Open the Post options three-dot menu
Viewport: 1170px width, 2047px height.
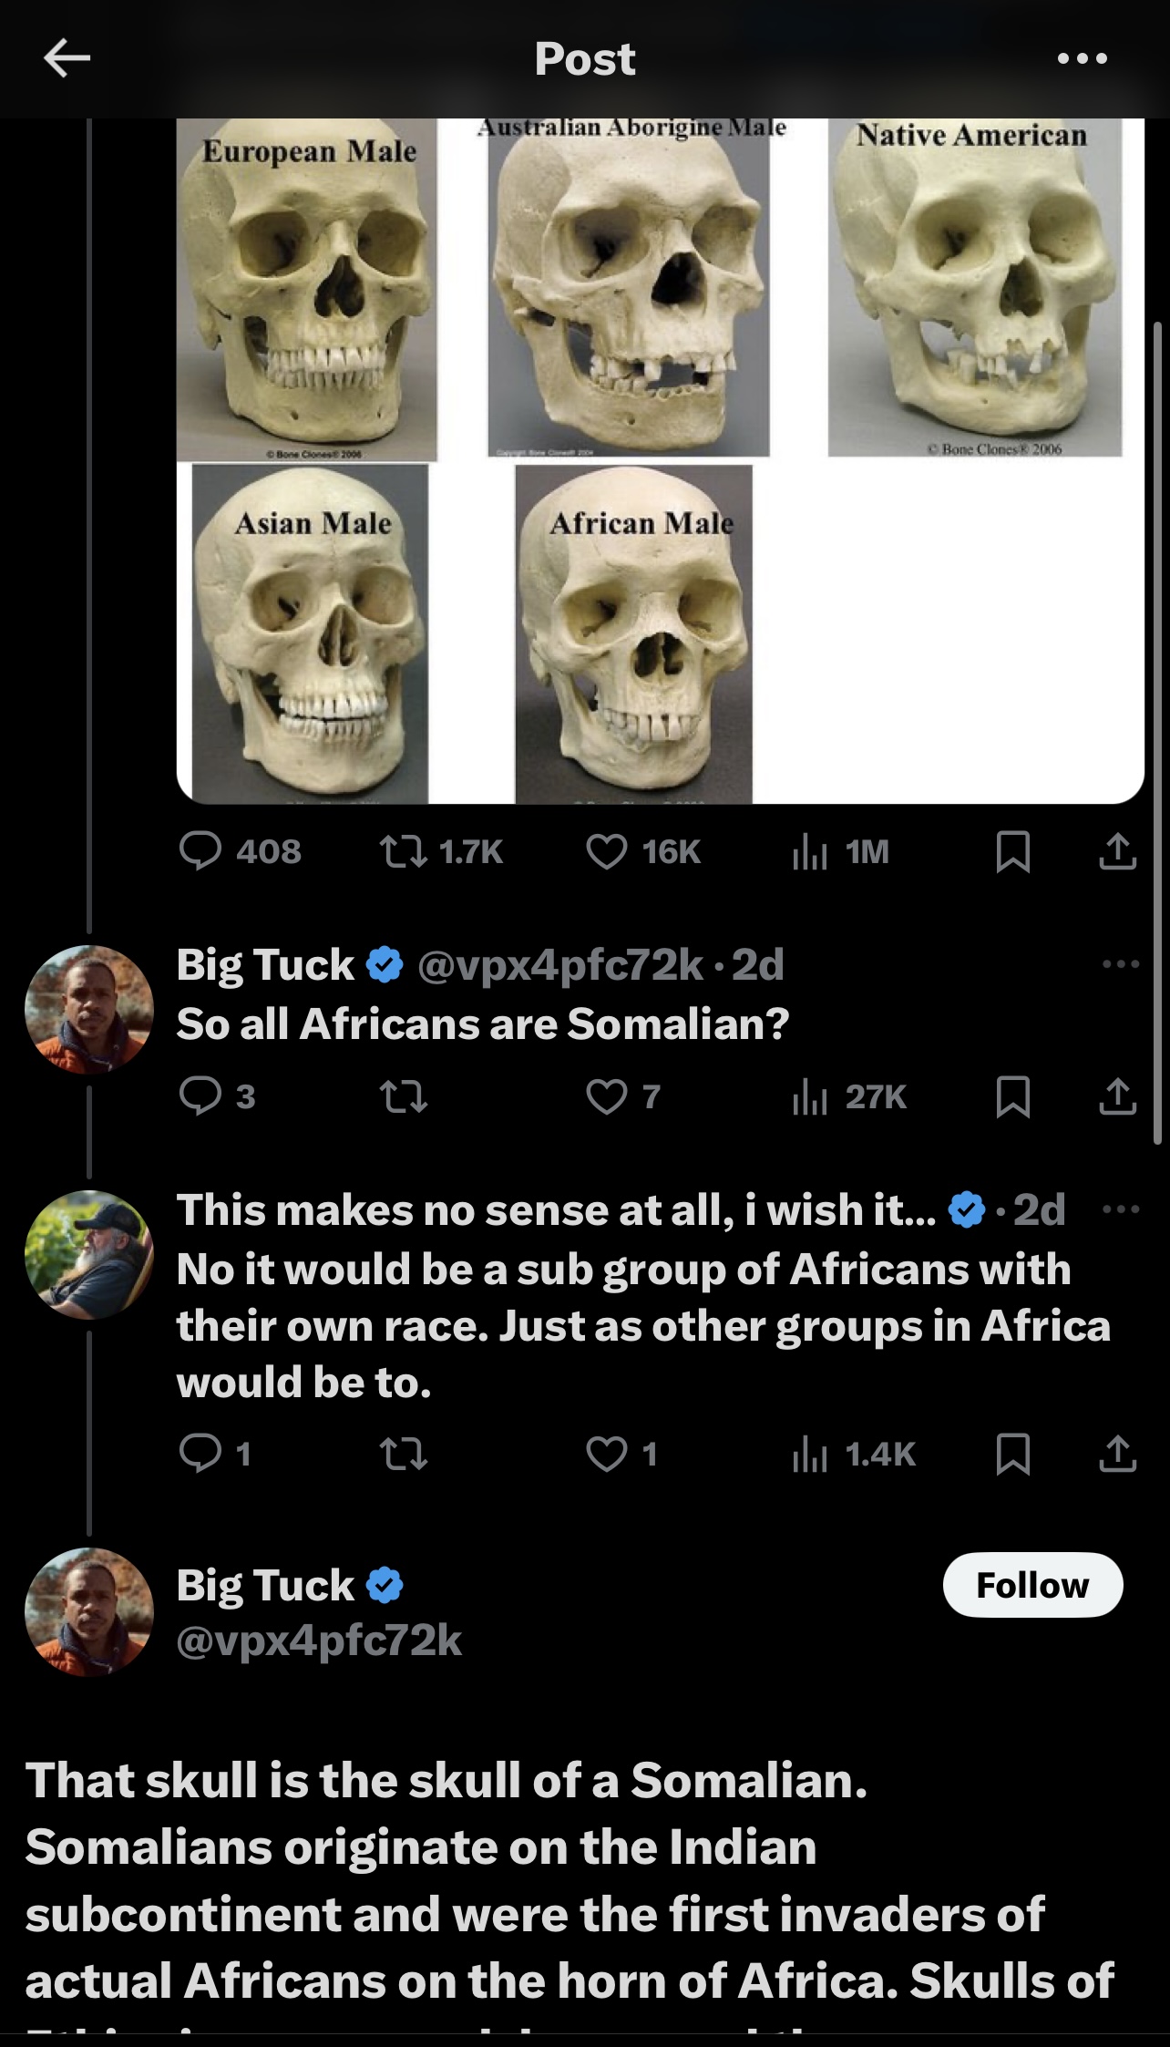[1083, 59]
